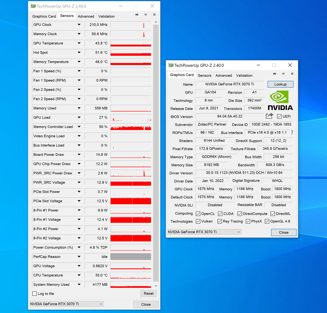Image resolution: width=327 pixels, height=313 pixels.
Task: Toggle the PhysX checkbox
Action: coord(248,221)
